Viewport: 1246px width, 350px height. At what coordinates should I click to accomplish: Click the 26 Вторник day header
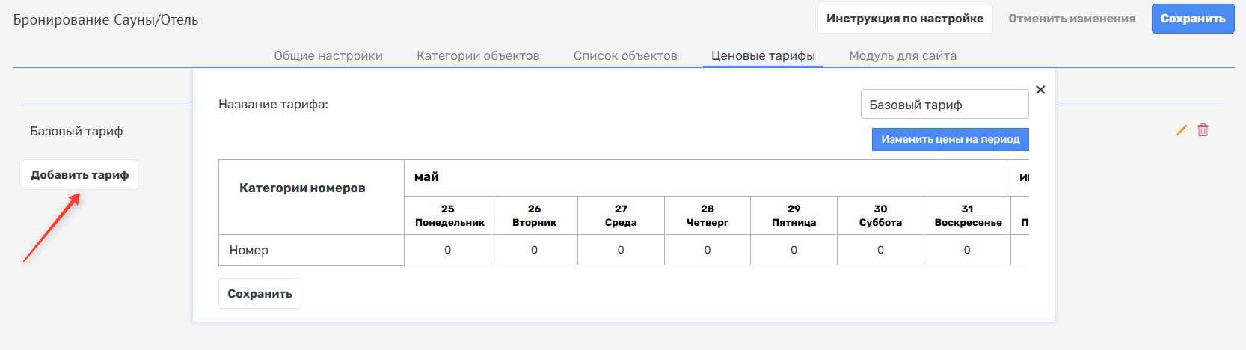click(534, 215)
